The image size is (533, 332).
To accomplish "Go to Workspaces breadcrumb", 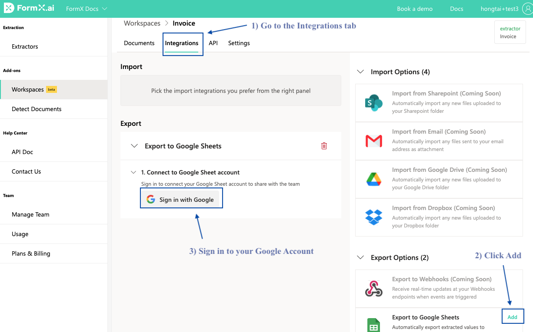I will pyautogui.click(x=142, y=23).
